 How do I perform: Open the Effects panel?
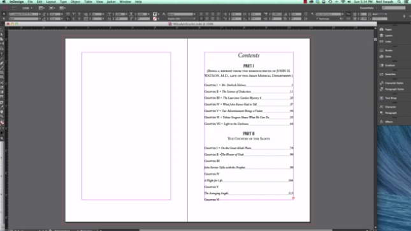pyautogui.click(x=386, y=122)
